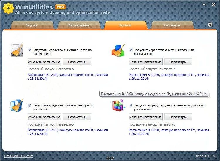220x161 pixels.
Task: Click the disk cleaner broom icon
Action: coord(17,50)
